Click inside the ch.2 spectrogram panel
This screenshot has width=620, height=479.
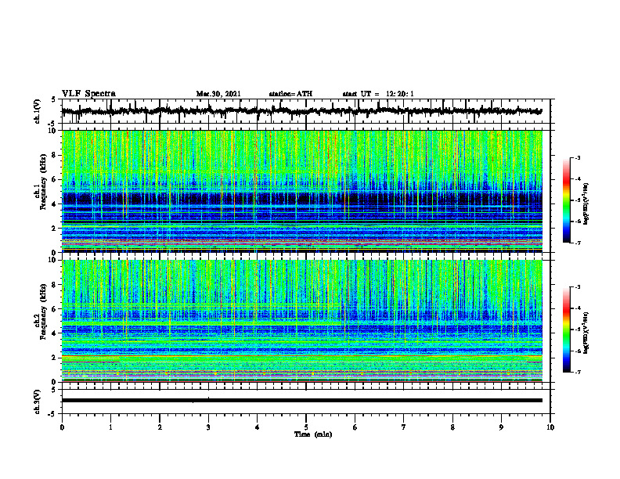302,321
